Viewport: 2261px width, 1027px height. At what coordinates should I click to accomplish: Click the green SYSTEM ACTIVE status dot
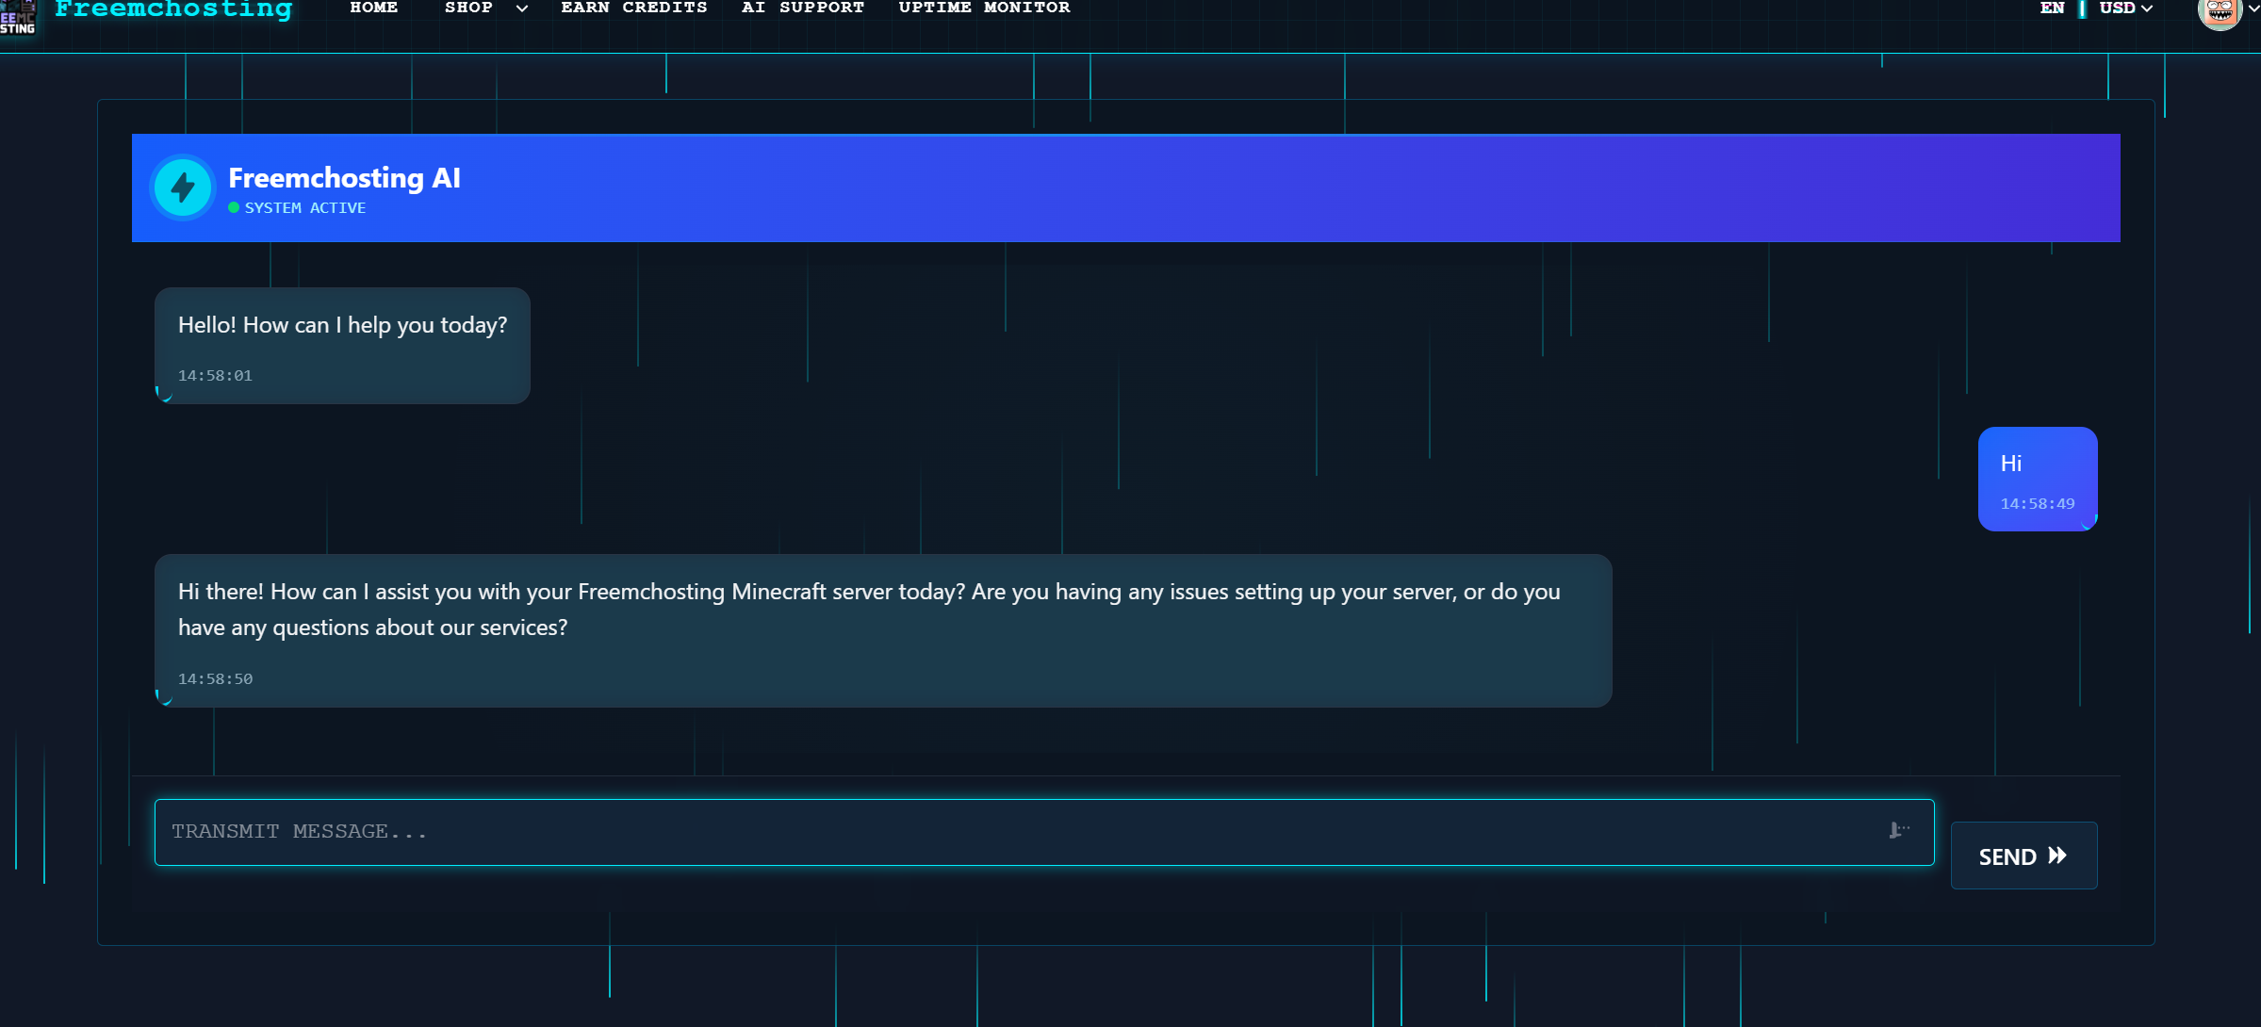(233, 207)
